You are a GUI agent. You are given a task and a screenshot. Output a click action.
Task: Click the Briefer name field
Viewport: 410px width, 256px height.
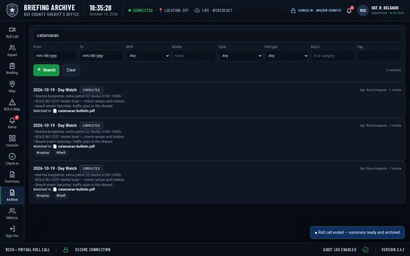pyautogui.click(x=194, y=56)
